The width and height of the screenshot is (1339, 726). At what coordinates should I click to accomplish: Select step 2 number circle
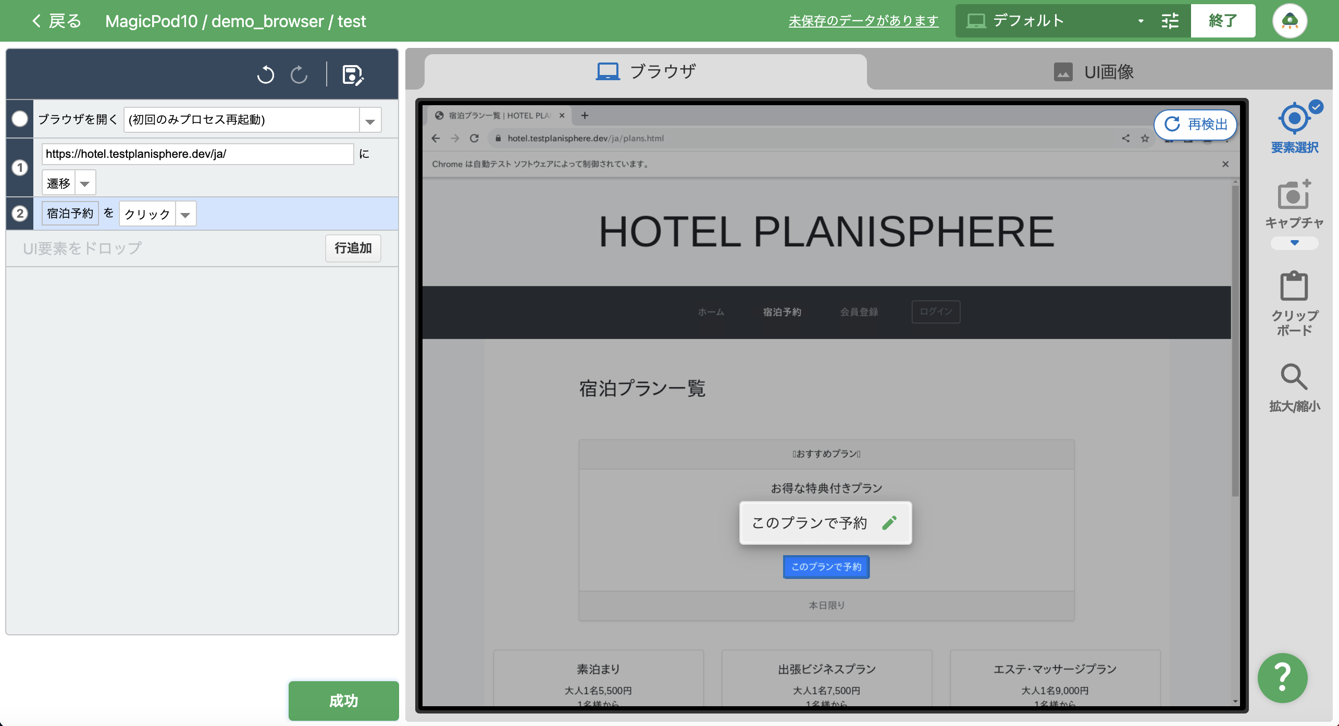(x=20, y=214)
